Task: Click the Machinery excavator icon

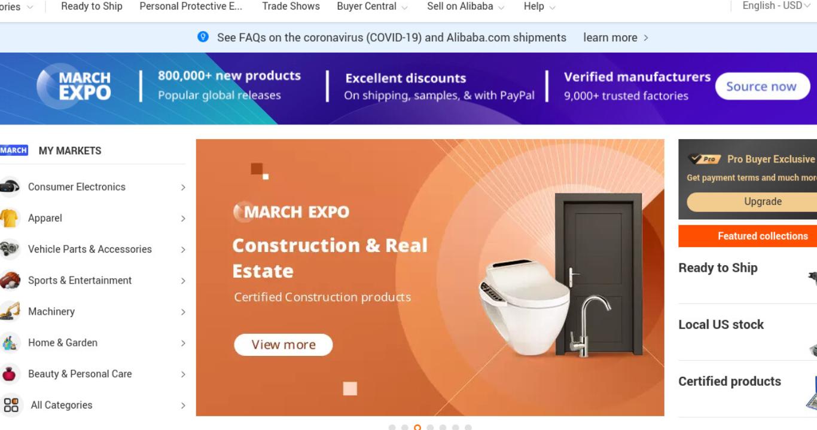Action: tap(10, 311)
